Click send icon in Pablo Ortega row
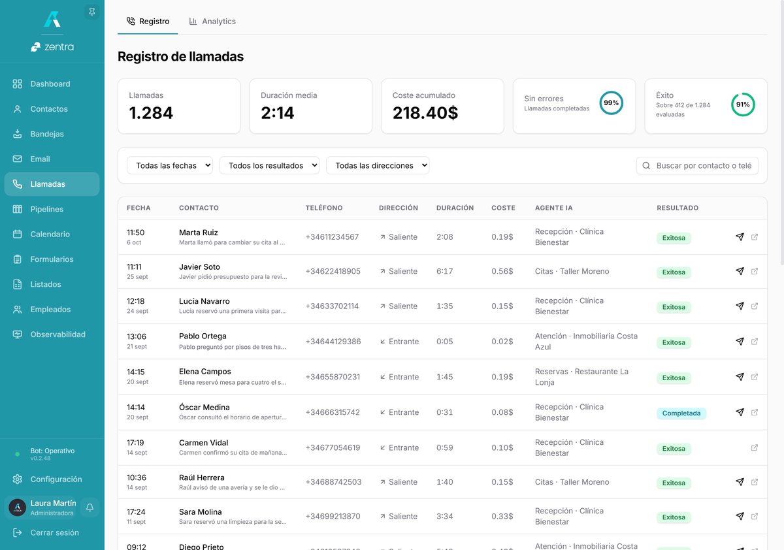The width and height of the screenshot is (784, 550). [x=740, y=341]
